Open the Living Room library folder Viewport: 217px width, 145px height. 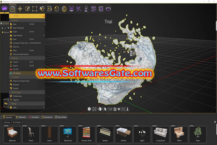point(161,134)
